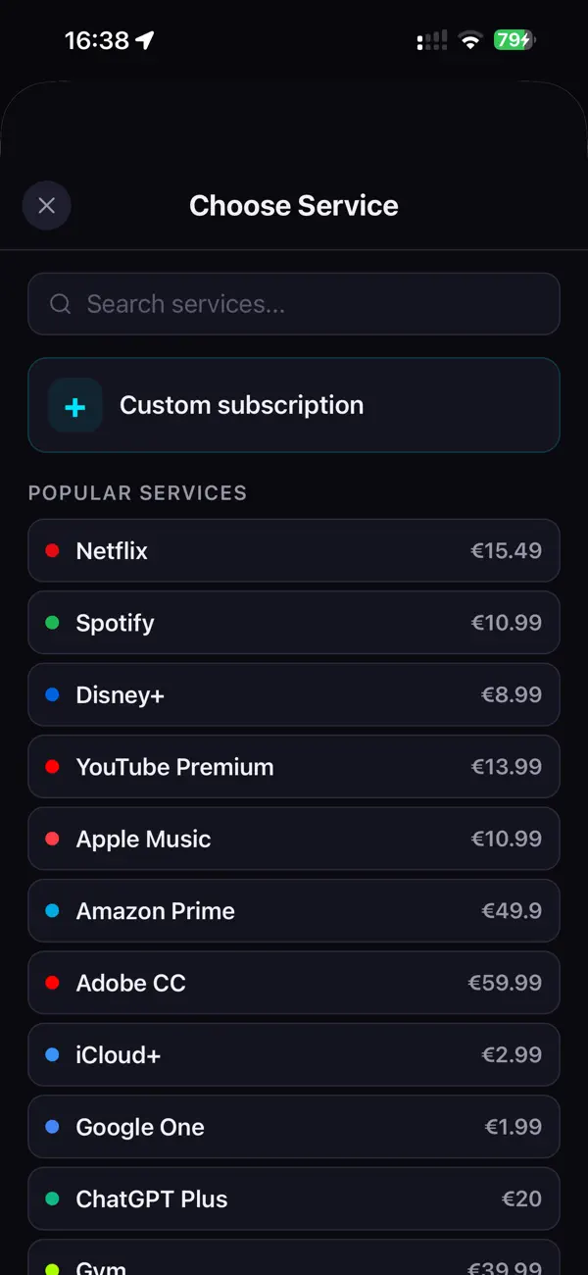This screenshot has height=1275, width=588.
Task: Tap the green ChatGPT Plus service dot
Action: (x=52, y=1198)
